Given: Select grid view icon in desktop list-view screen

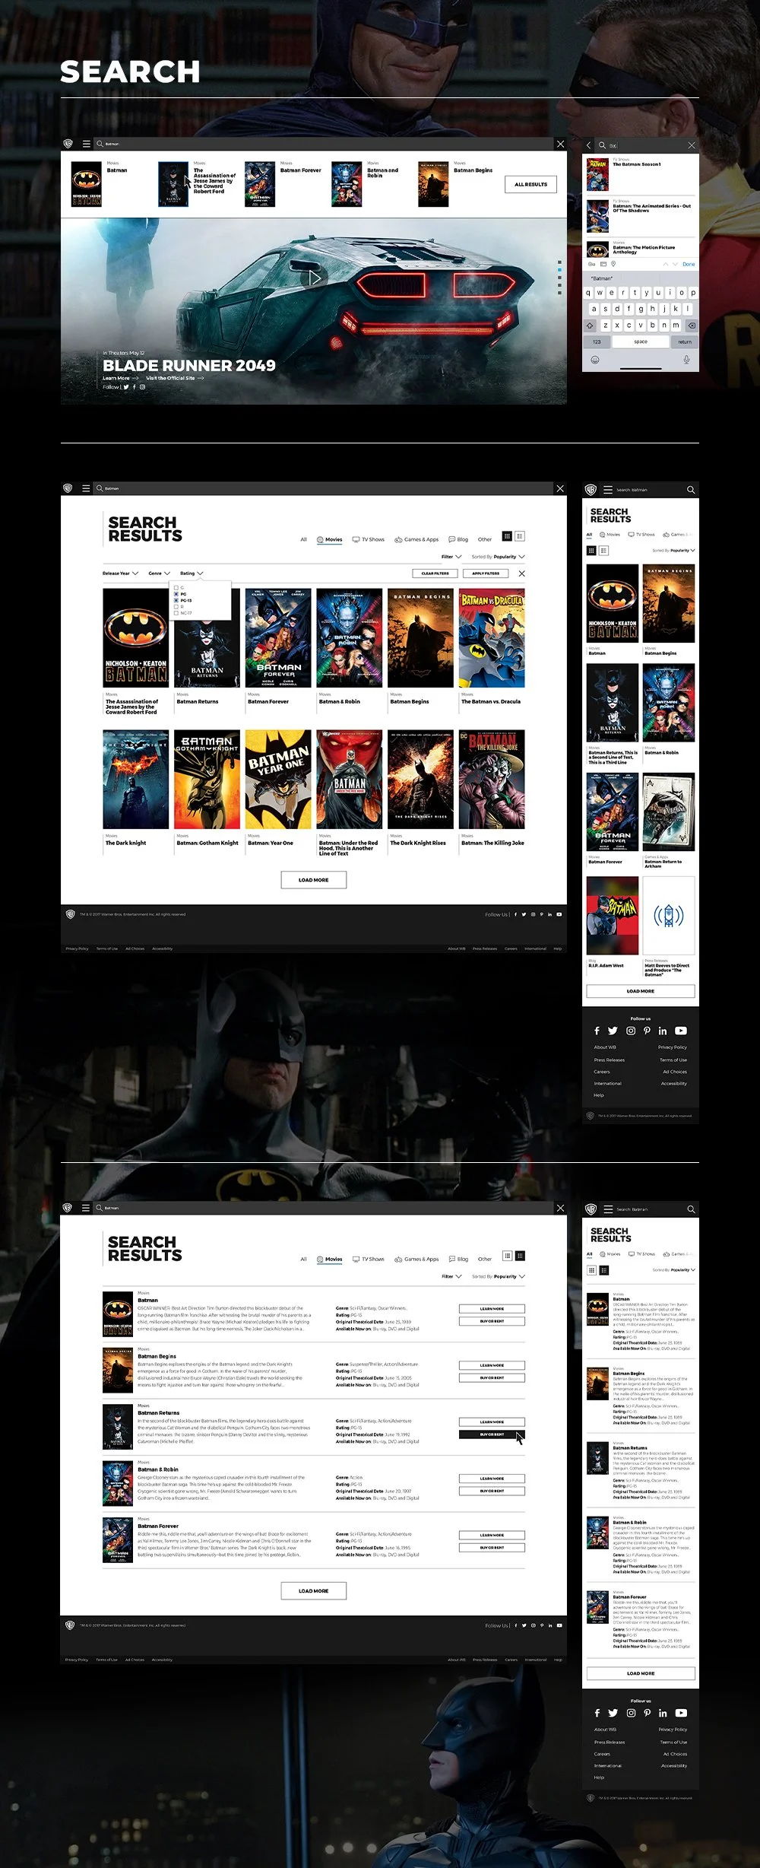Looking at the screenshot, I should point(508,1256).
